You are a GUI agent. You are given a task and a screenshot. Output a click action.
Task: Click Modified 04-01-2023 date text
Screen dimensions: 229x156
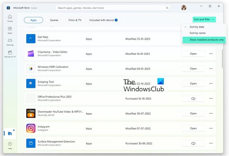click(x=138, y=69)
